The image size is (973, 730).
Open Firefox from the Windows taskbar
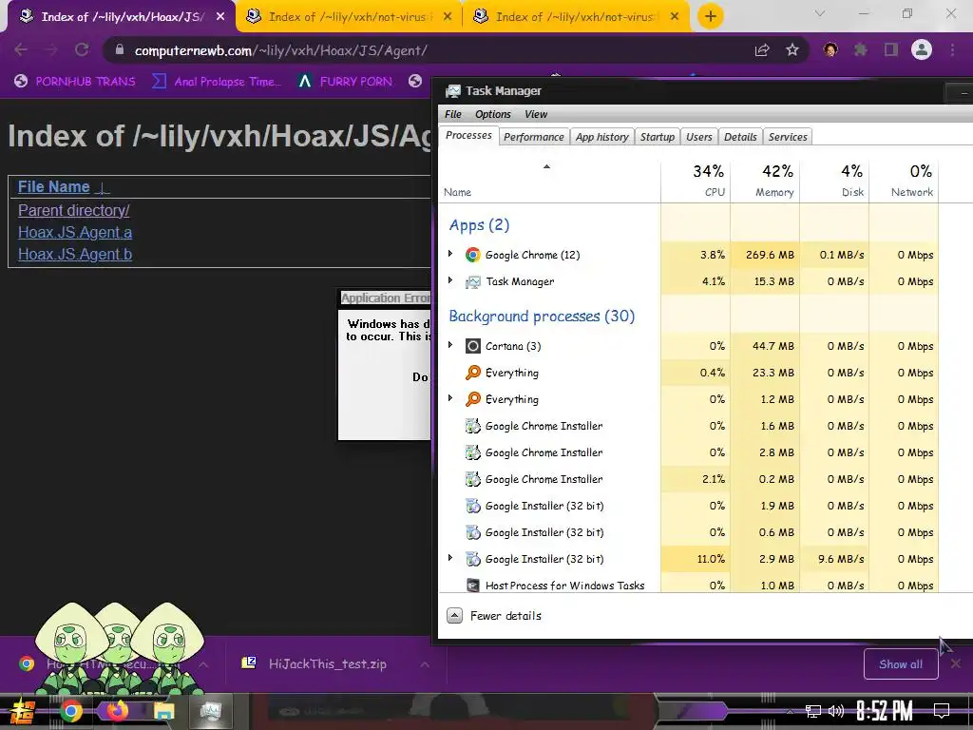[117, 711]
